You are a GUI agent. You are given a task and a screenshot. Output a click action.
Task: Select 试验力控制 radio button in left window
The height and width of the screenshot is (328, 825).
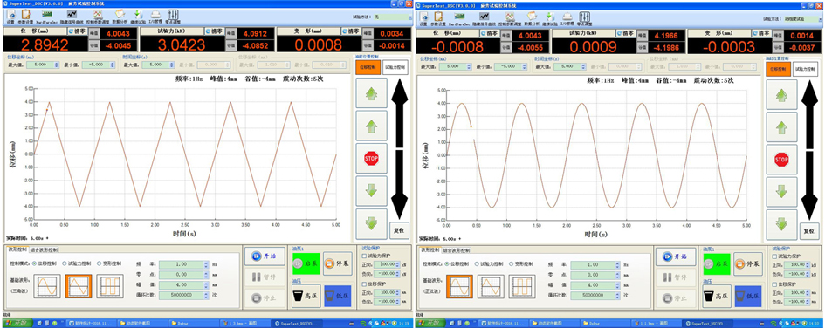(x=77, y=263)
